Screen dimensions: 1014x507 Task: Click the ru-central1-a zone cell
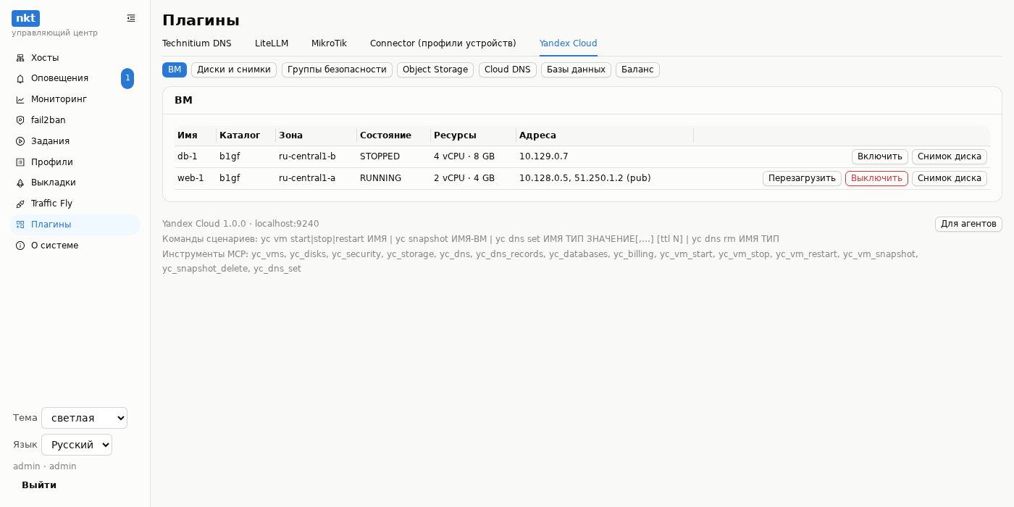tap(316, 178)
